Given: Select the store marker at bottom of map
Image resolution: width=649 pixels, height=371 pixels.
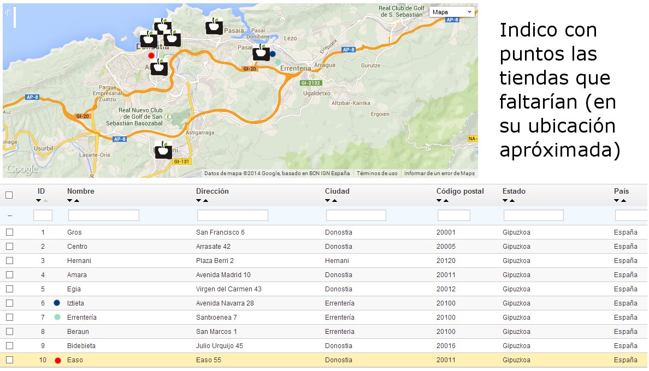Looking at the screenshot, I should point(163,150).
